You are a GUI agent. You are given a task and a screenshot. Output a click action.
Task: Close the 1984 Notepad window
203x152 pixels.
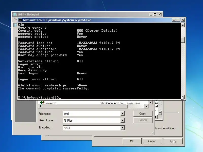[x=160, y=14]
